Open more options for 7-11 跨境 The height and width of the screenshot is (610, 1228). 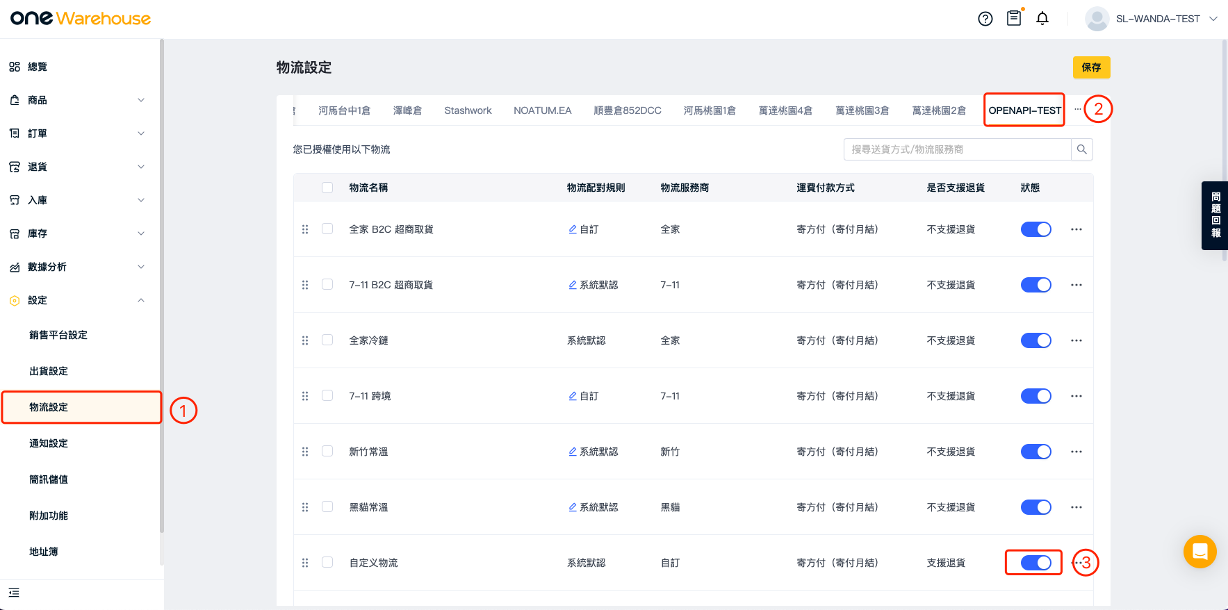click(1076, 396)
